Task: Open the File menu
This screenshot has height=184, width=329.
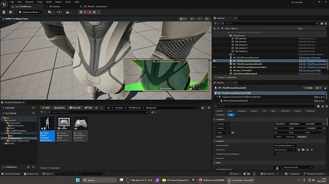Action: tap(12, 2)
